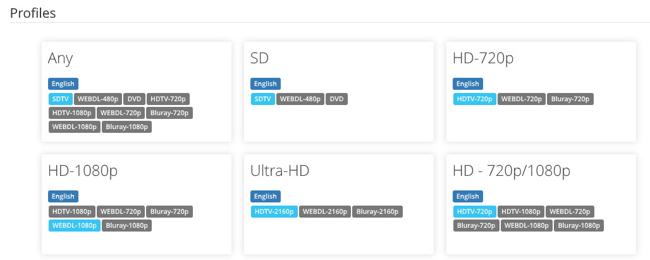
Task: Open the HD - 720p/1080p profile card
Action: pos(541,204)
